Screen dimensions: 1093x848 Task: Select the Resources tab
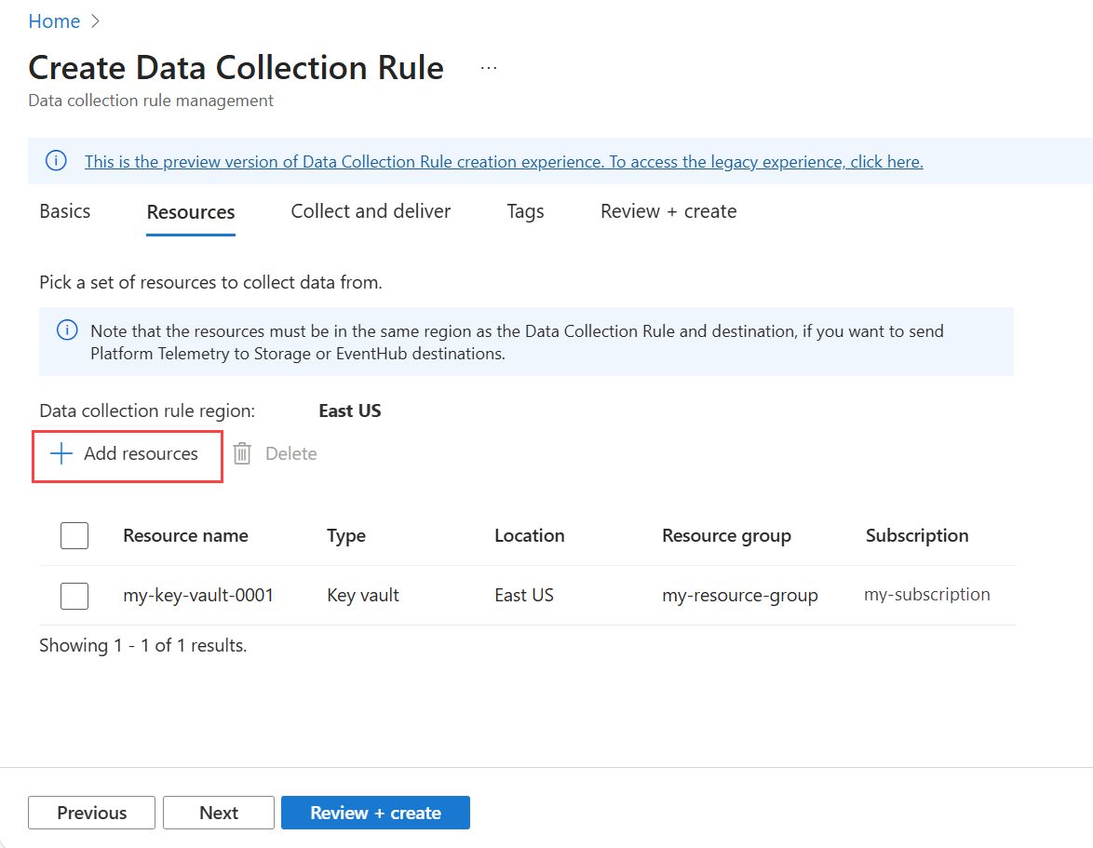tap(191, 212)
